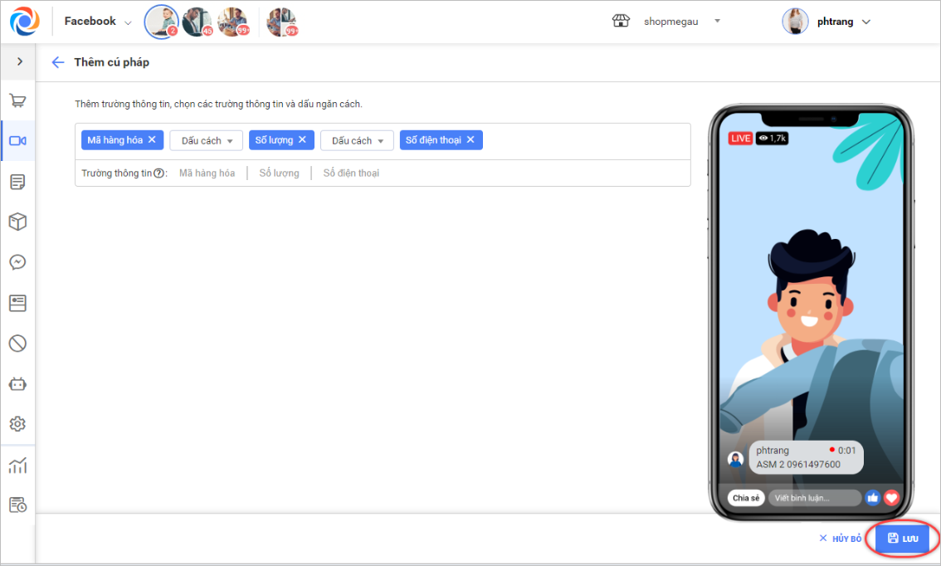Click the blocked list circle-slash icon
This screenshot has height=566, width=941.
[17, 344]
